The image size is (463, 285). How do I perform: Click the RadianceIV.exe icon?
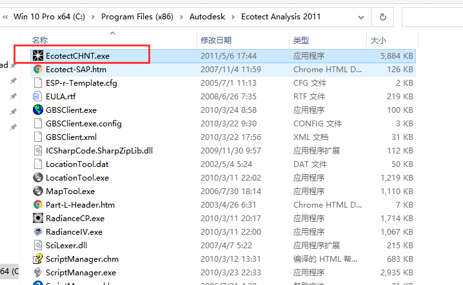click(x=38, y=232)
